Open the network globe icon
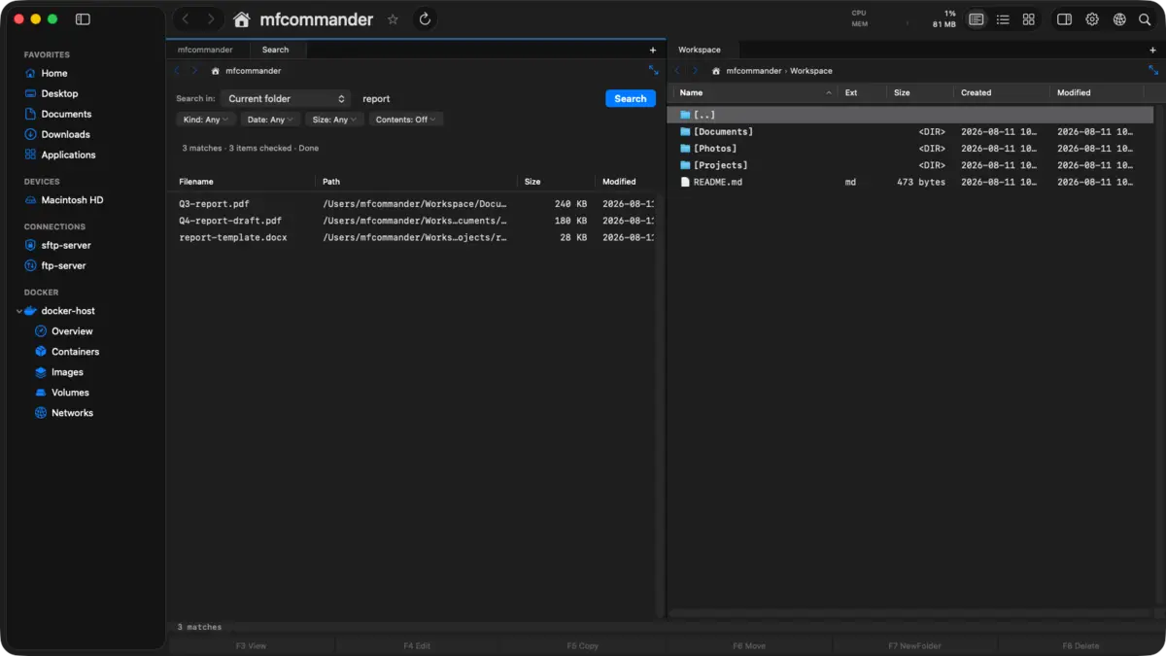This screenshot has width=1166, height=656. point(1119,19)
